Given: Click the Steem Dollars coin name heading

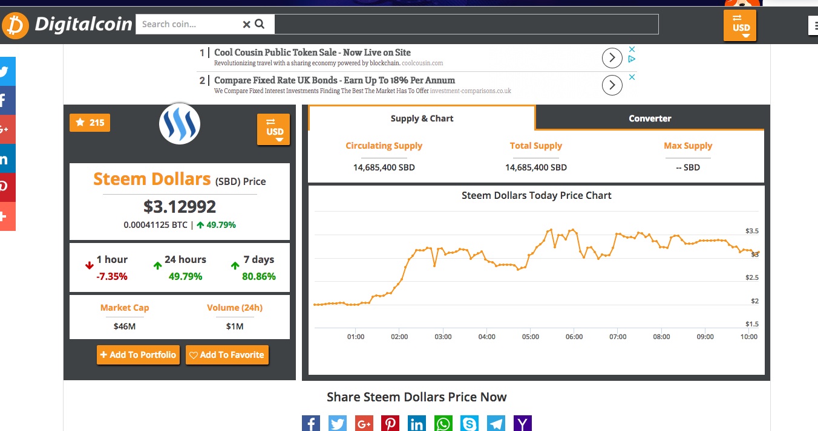Looking at the screenshot, I should tap(152, 179).
